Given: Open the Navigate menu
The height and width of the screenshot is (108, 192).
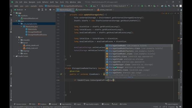Looking at the screenshot, I should 32,2.
